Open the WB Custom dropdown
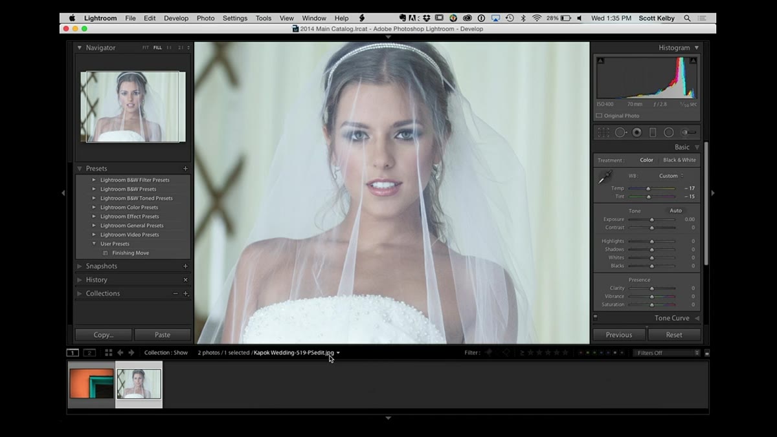Image resolution: width=777 pixels, height=437 pixels. [x=671, y=176]
